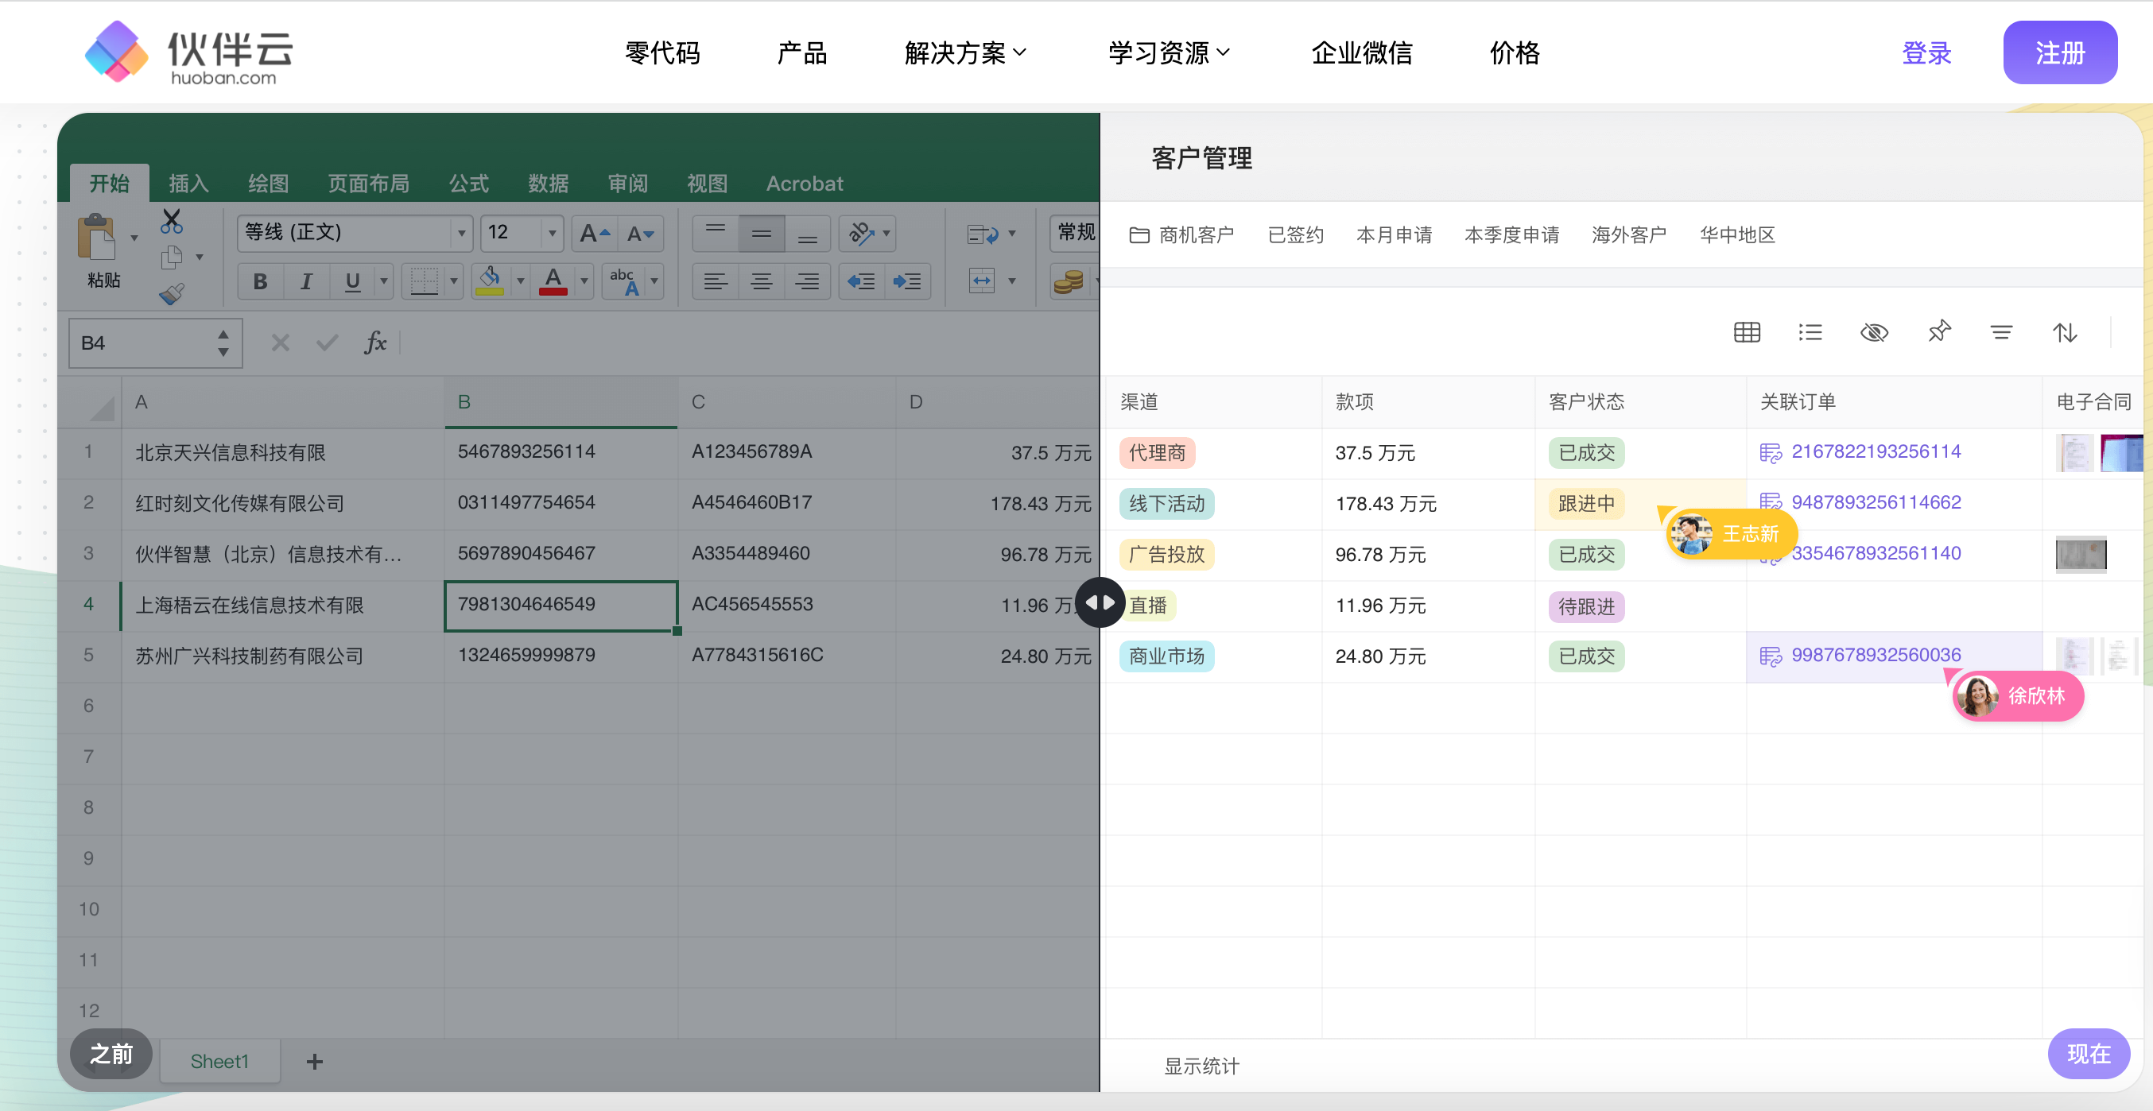Click the Huoban cloud logo
The width and height of the screenshot is (2153, 1111).
point(189,52)
